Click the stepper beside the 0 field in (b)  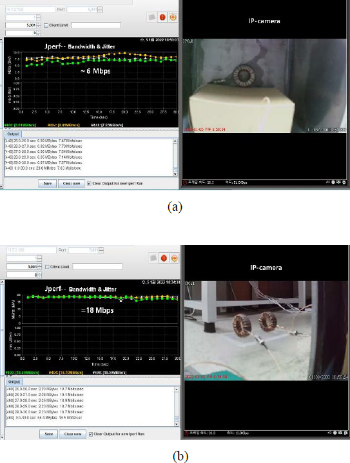pyautogui.click(x=39, y=275)
